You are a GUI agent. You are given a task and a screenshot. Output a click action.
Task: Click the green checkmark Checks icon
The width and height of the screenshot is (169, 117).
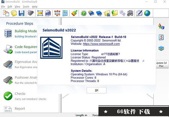click(8, 96)
